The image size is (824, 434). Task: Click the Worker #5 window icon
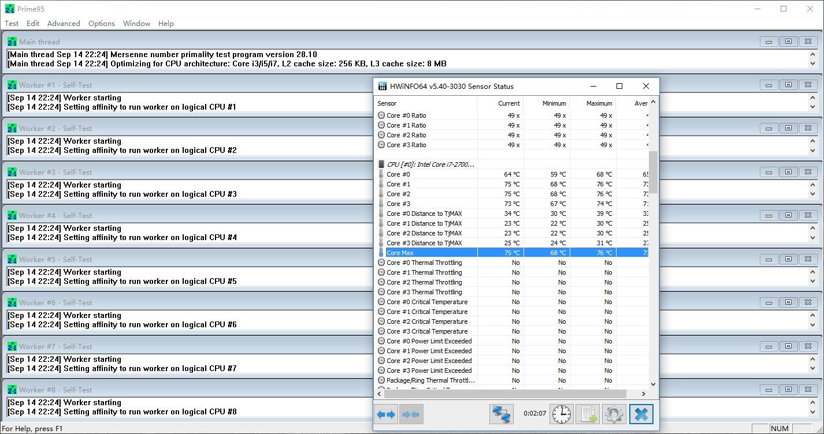12,259
